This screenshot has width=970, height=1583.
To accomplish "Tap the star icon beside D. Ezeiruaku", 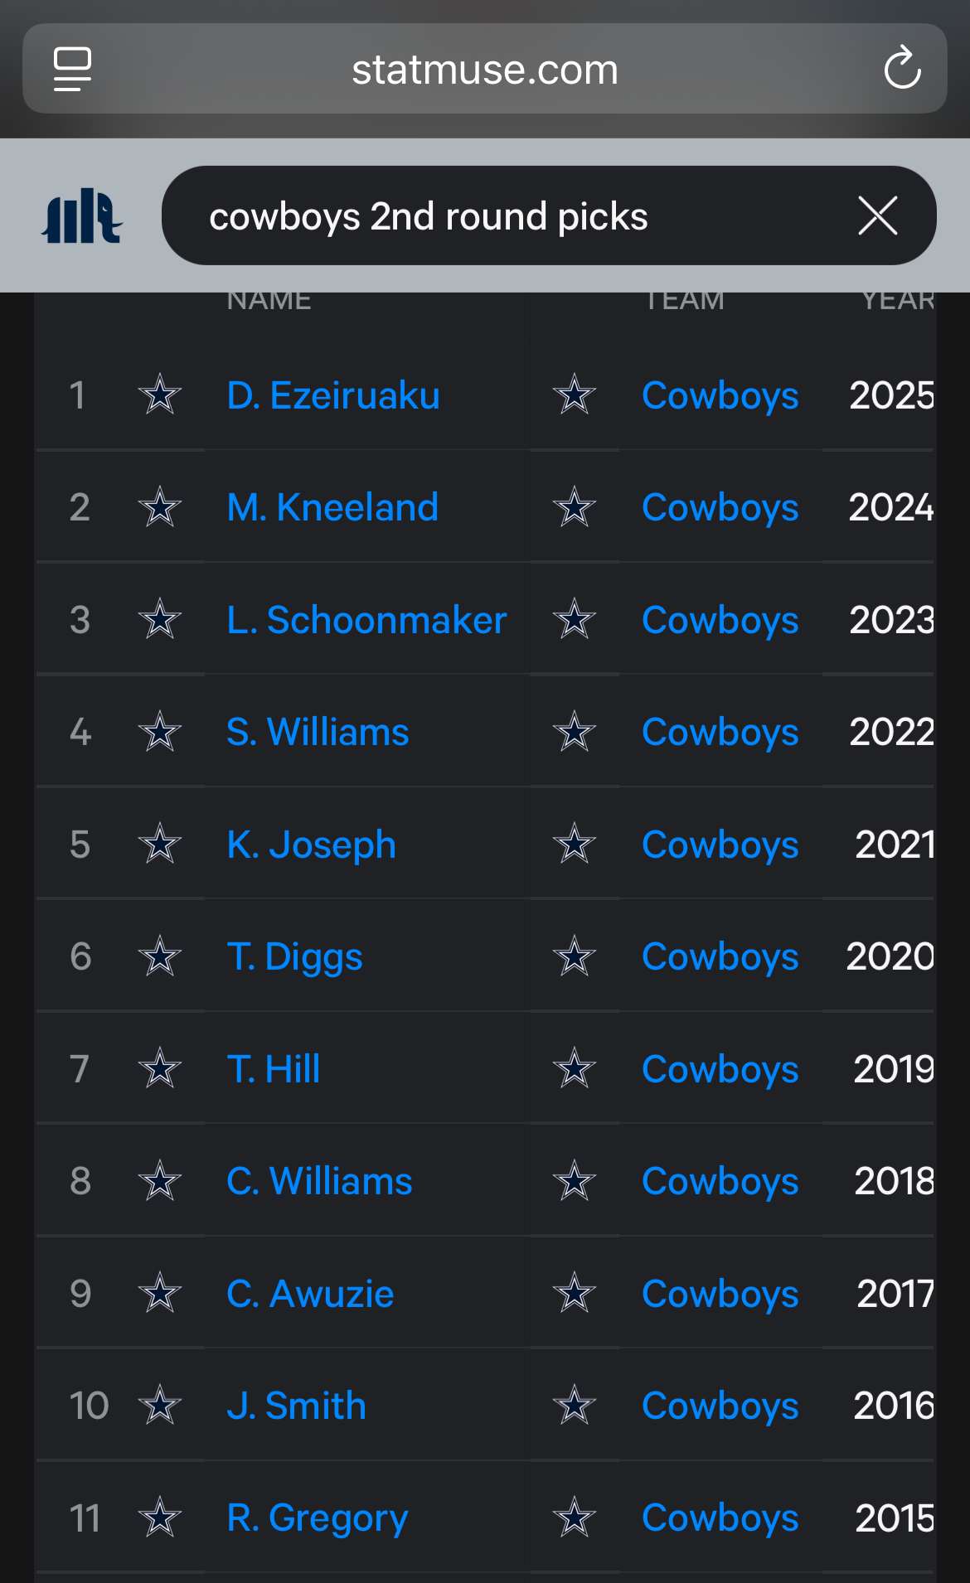I will click(159, 395).
